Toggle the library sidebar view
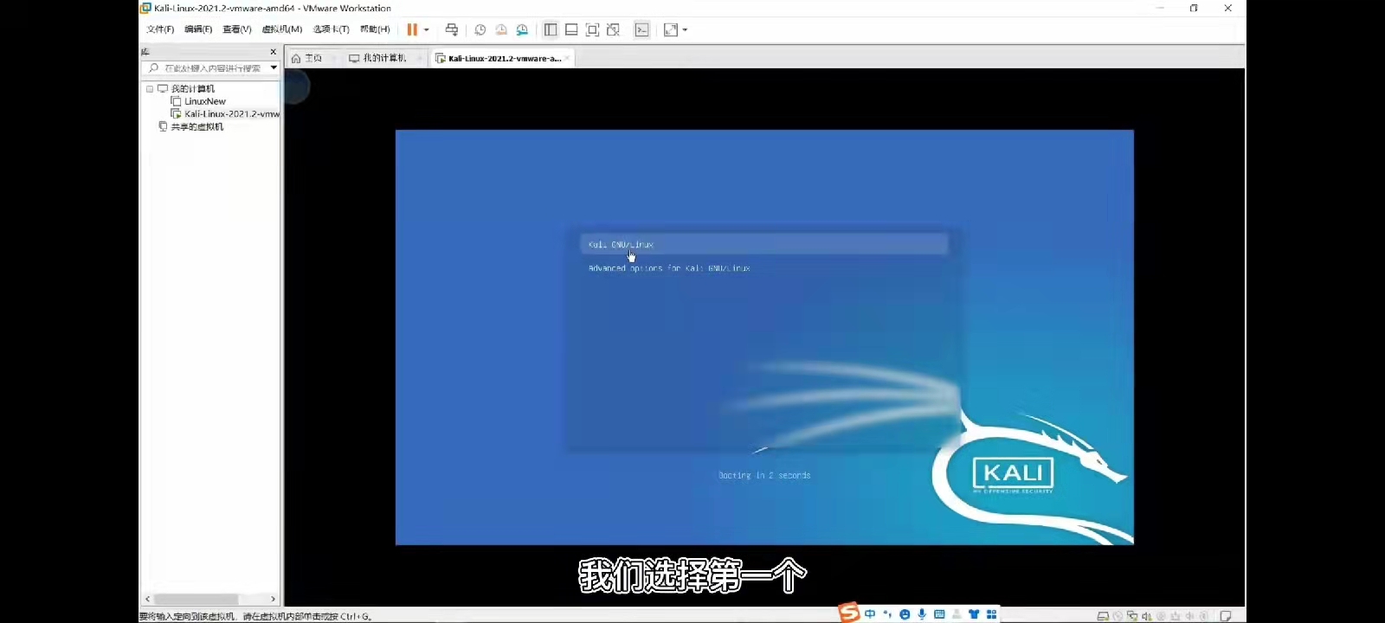 coord(551,29)
